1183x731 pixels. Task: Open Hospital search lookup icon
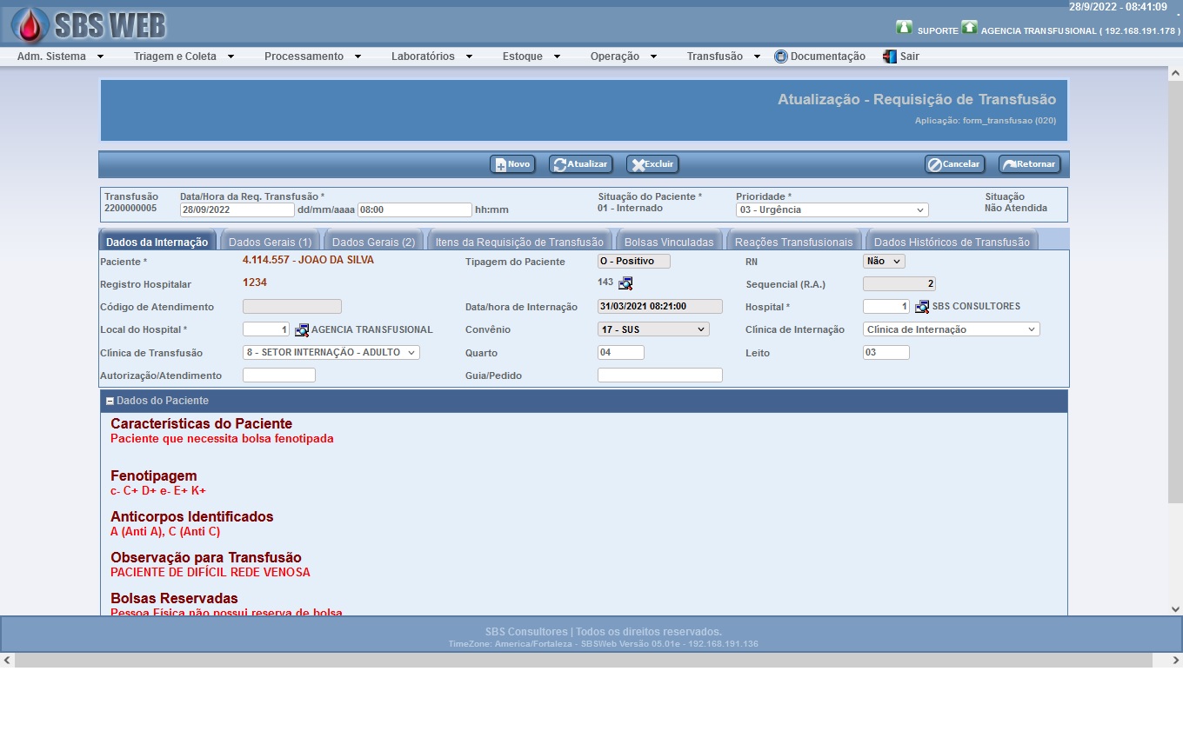(922, 307)
